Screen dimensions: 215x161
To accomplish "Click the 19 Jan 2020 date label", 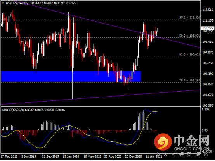I will (71, 156).
